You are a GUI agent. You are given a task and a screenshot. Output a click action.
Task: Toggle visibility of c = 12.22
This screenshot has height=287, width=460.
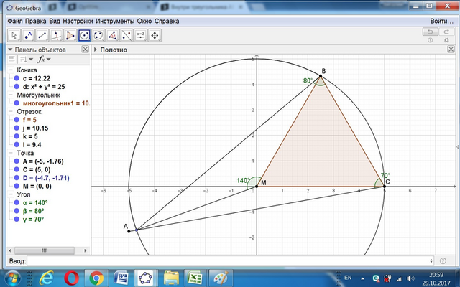17,78
